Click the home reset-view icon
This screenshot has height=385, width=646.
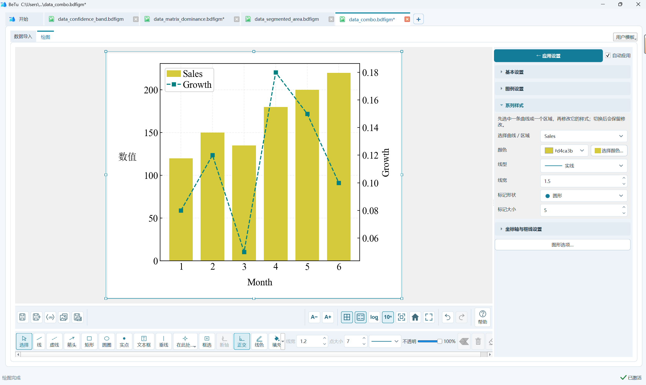415,317
